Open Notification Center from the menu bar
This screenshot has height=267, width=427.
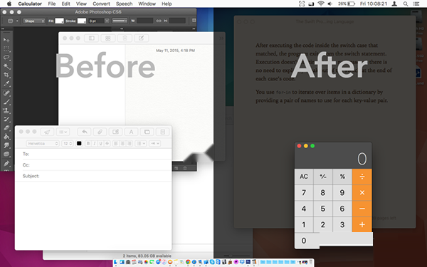(x=416, y=4)
